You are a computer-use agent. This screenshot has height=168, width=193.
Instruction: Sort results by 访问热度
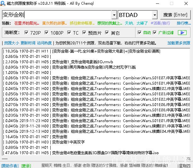click(x=44, y=43)
